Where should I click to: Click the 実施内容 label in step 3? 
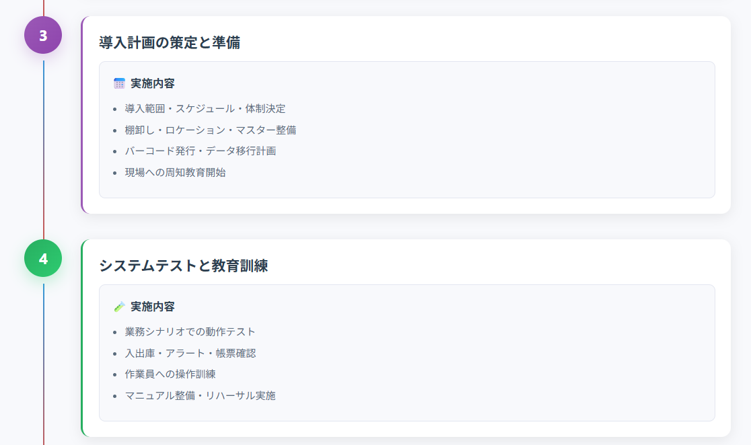[153, 83]
